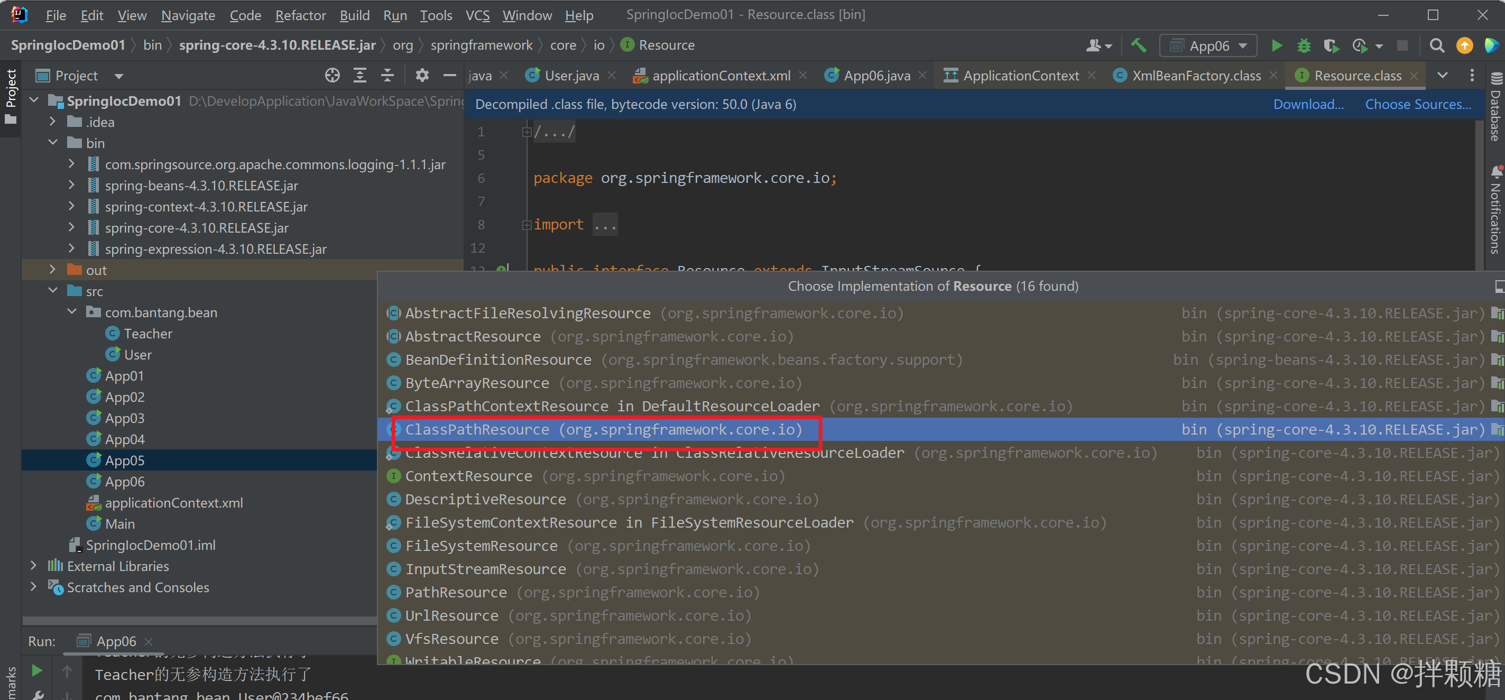Viewport: 1505px width, 700px height.
Task: Open Project panel settings gear
Action: (422, 76)
